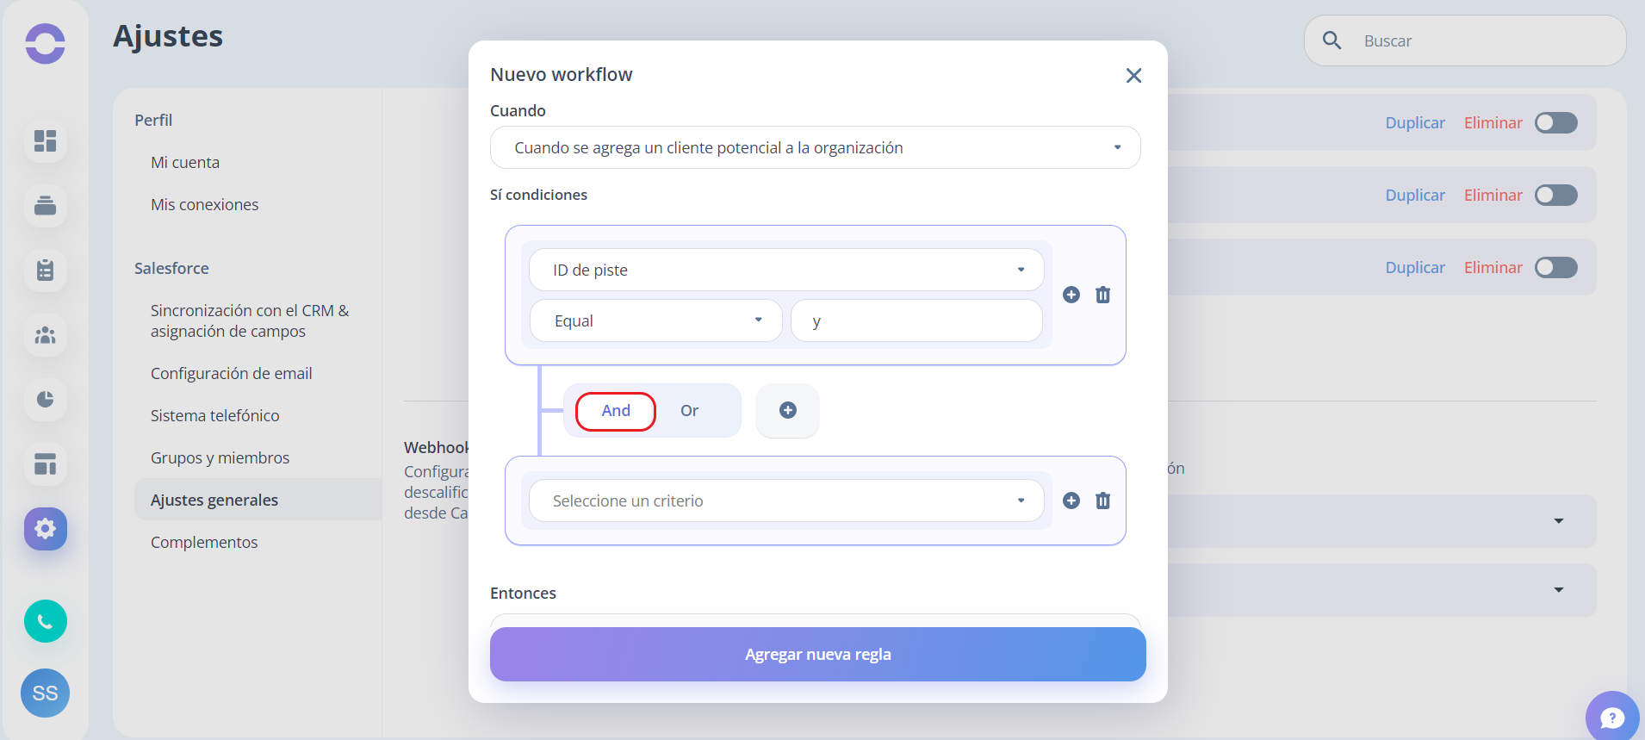Delete the ID de piste condition
The image size is (1645, 740).
[x=1102, y=295]
